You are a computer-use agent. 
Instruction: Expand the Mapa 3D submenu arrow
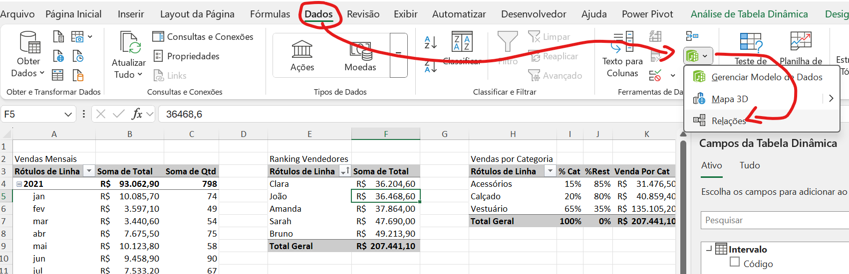(831, 99)
